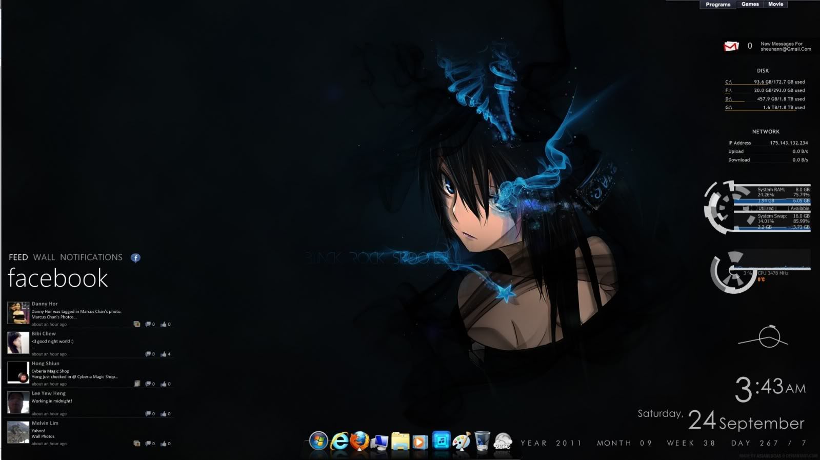Click the '<3 good night world :)' post text
820x460 pixels.
(x=52, y=341)
